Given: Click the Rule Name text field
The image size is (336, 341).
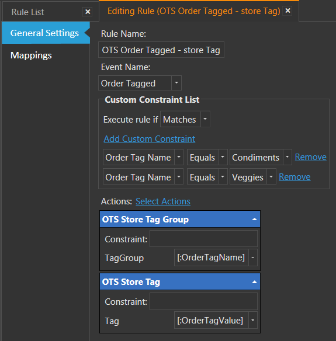Looking at the screenshot, I should (161, 50).
